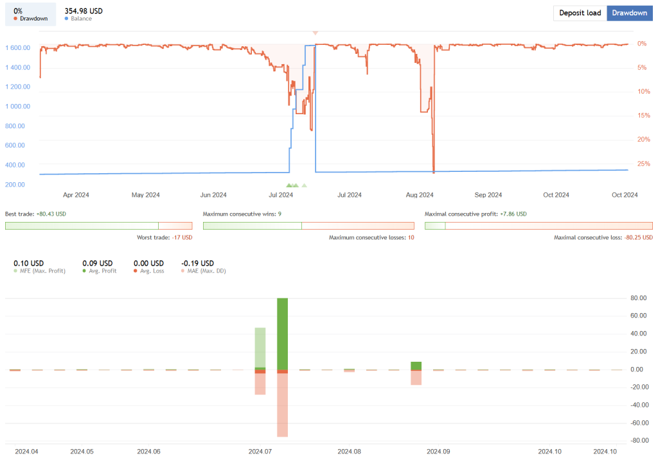This screenshot has width=658, height=458.
Task: Click the leftmost green deposit triangle marker
Action: [289, 185]
